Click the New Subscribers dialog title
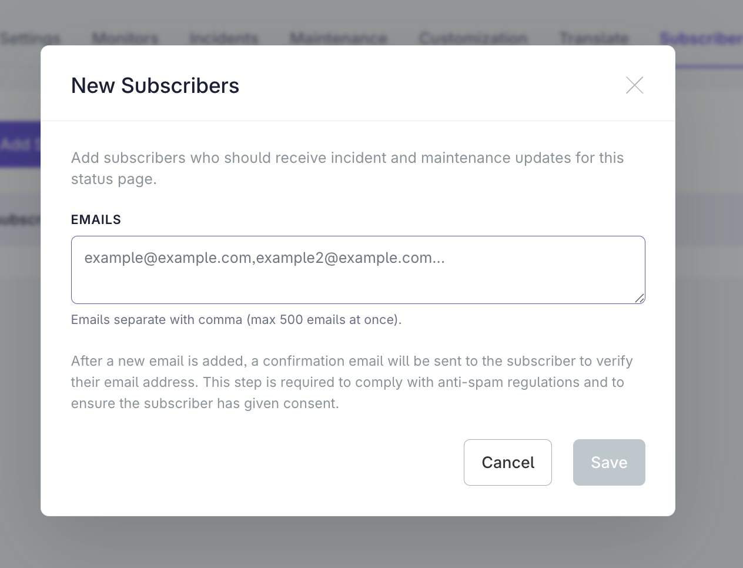743x568 pixels. pos(155,86)
